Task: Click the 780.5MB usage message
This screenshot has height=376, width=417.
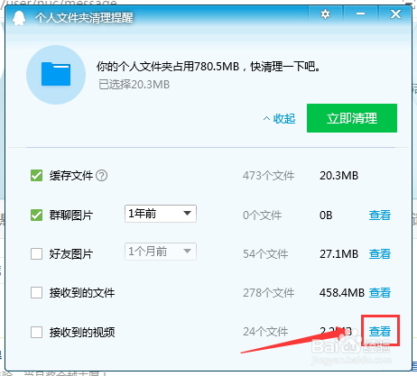Action: pyautogui.click(x=208, y=67)
